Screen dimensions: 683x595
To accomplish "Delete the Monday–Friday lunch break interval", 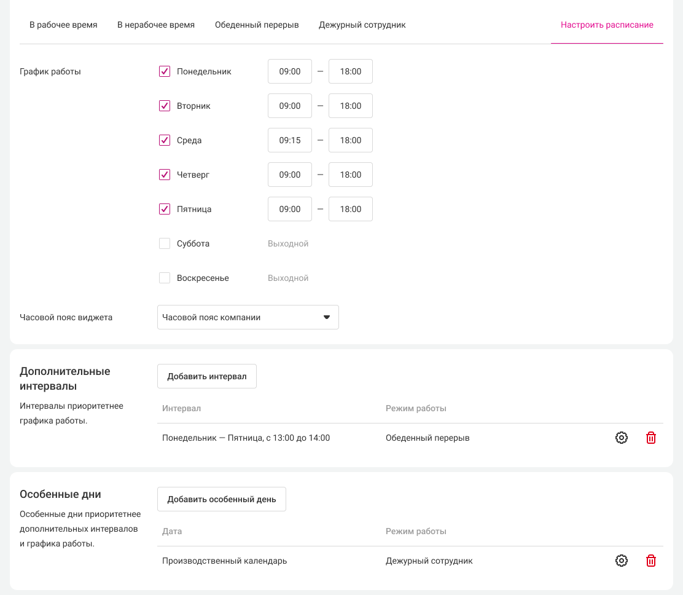I will [651, 438].
